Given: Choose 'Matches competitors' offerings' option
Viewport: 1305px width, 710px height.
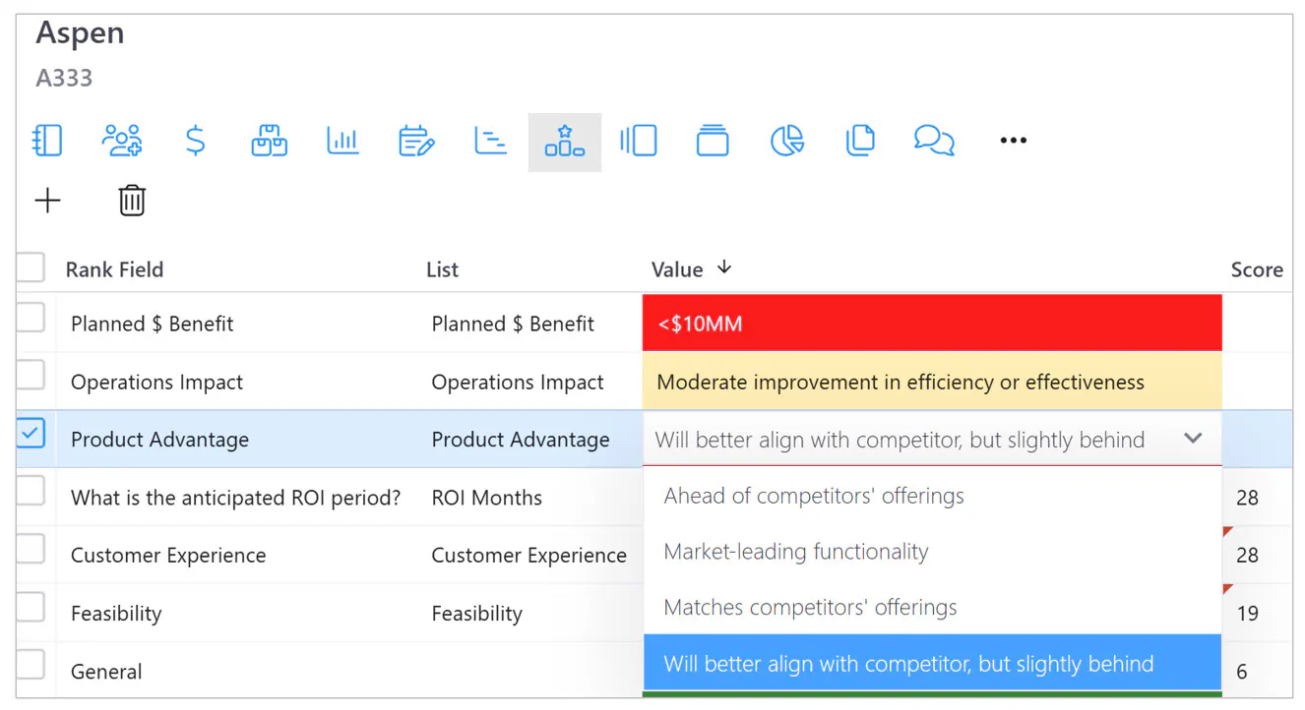Looking at the screenshot, I should (x=932, y=607).
